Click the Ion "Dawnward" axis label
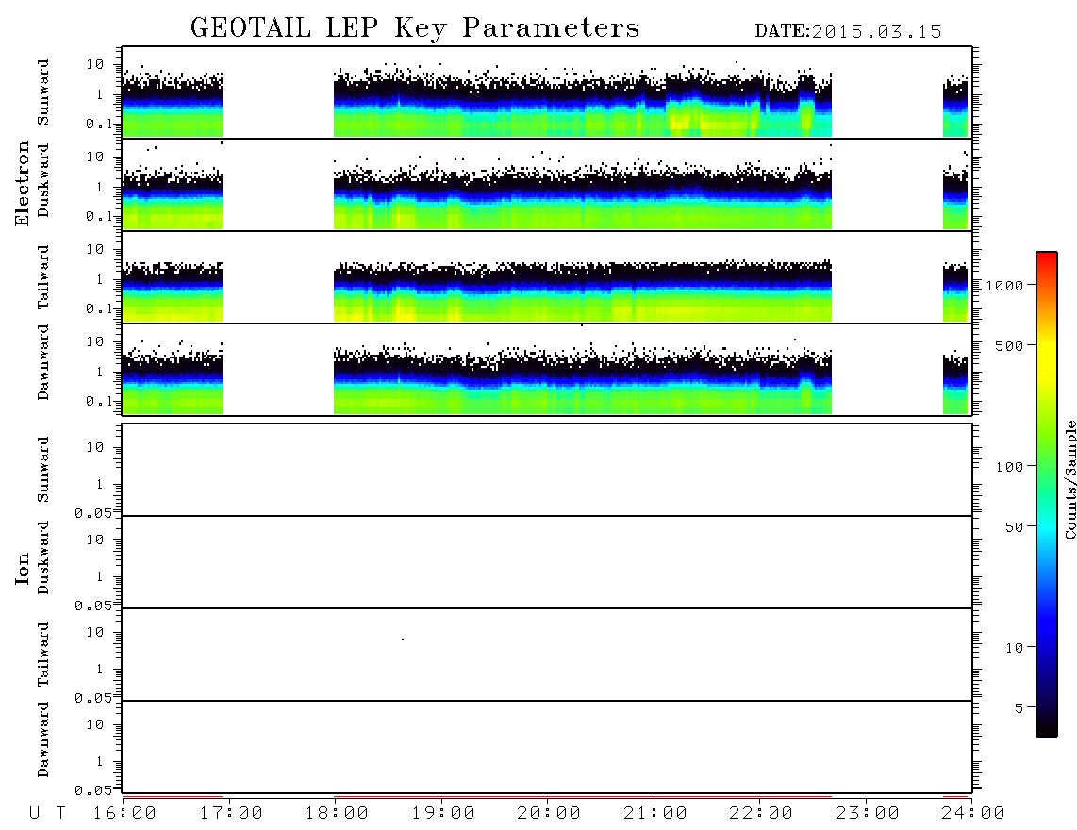This screenshot has width=1077, height=830. 42,739
